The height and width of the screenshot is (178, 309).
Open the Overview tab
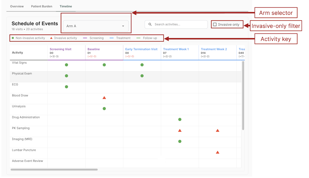coord(17,6)
